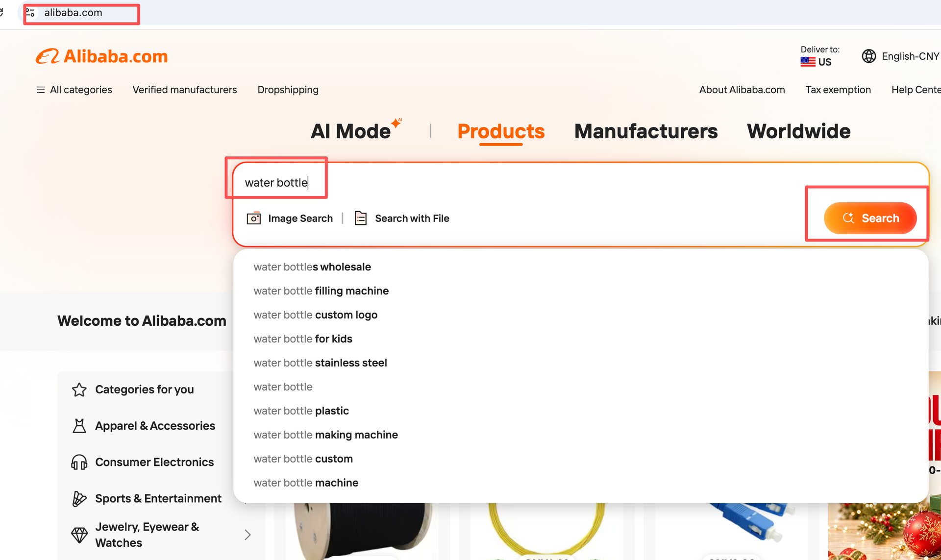Switch to AI Mode tab

click(x=356, y=131)
